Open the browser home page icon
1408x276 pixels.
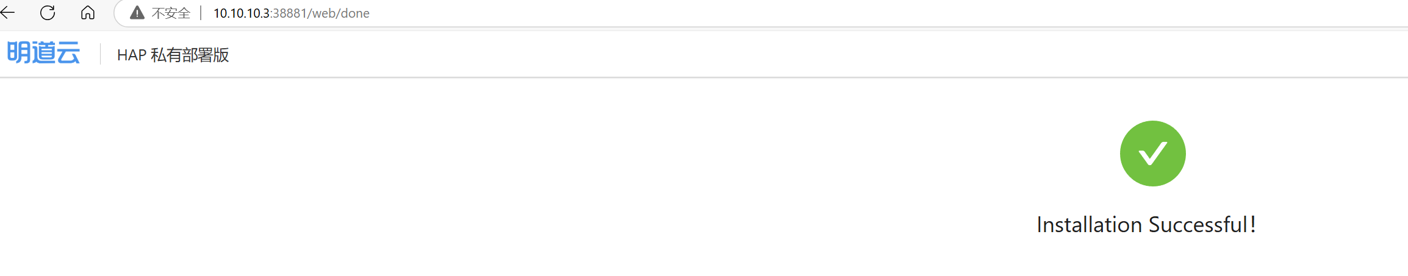[x=88, y=13]
